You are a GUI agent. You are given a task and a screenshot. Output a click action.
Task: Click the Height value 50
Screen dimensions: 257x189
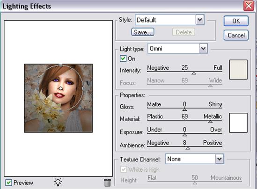point(195,177)
